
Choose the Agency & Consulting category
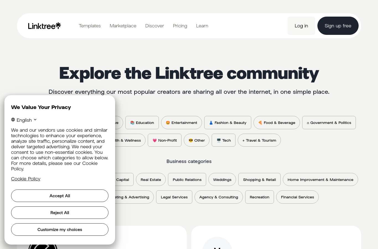pyautogui.click(x=219, y=197)
